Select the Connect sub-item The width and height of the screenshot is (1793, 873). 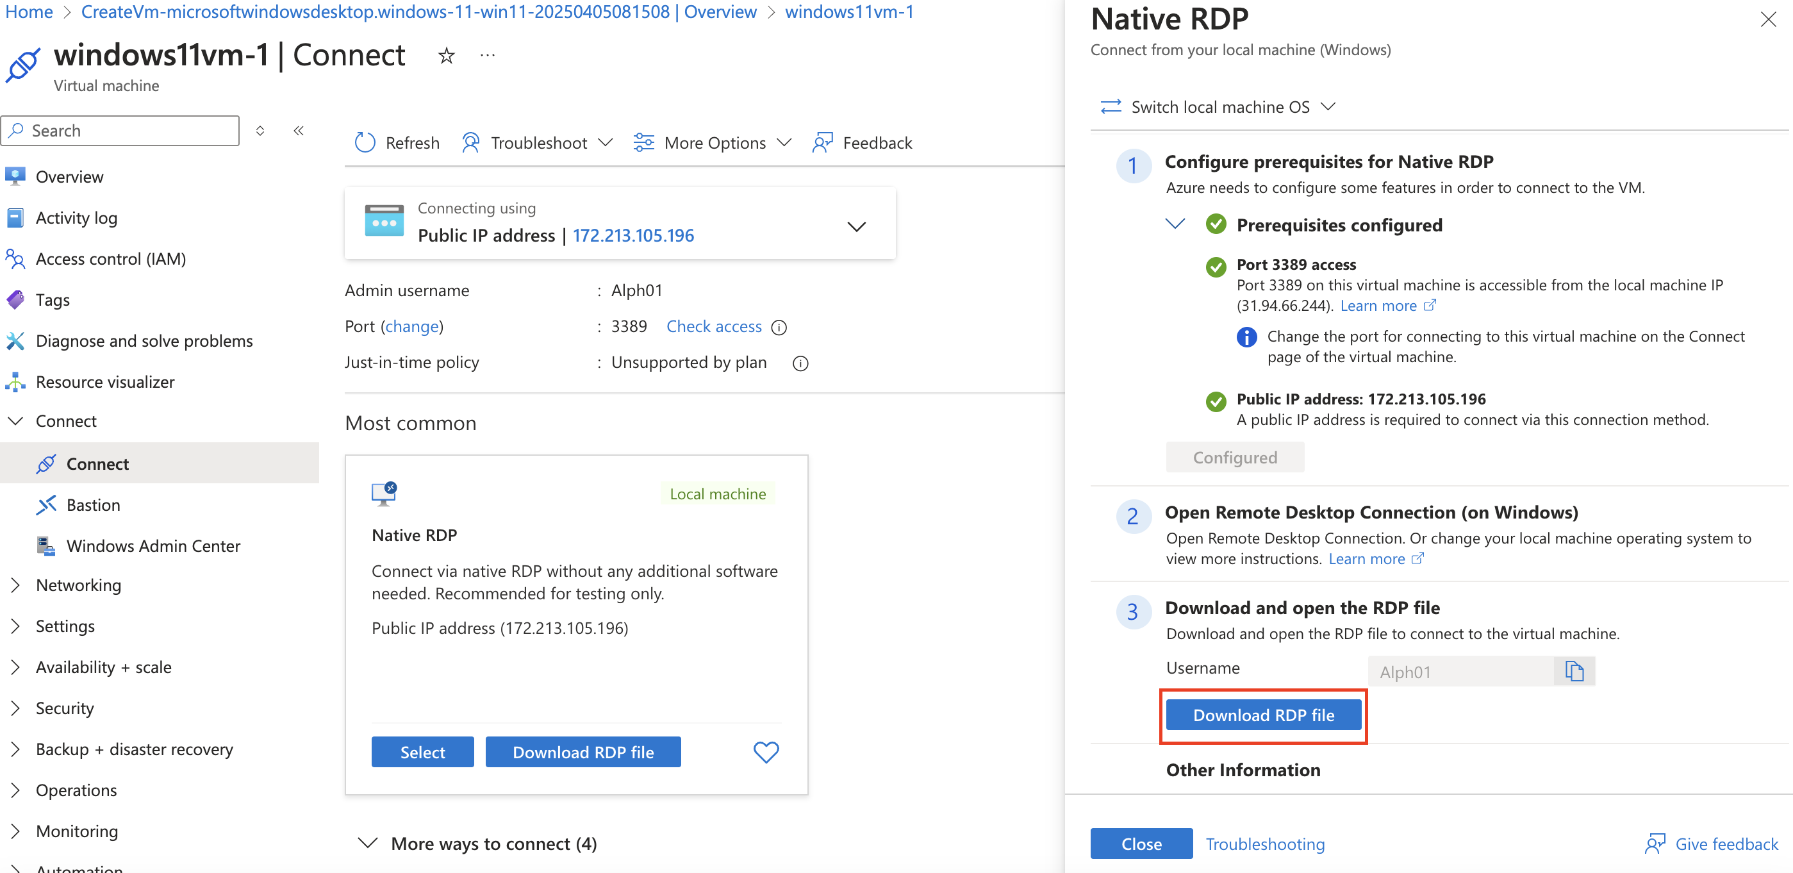pyautogui.click(x=160, y=463)
